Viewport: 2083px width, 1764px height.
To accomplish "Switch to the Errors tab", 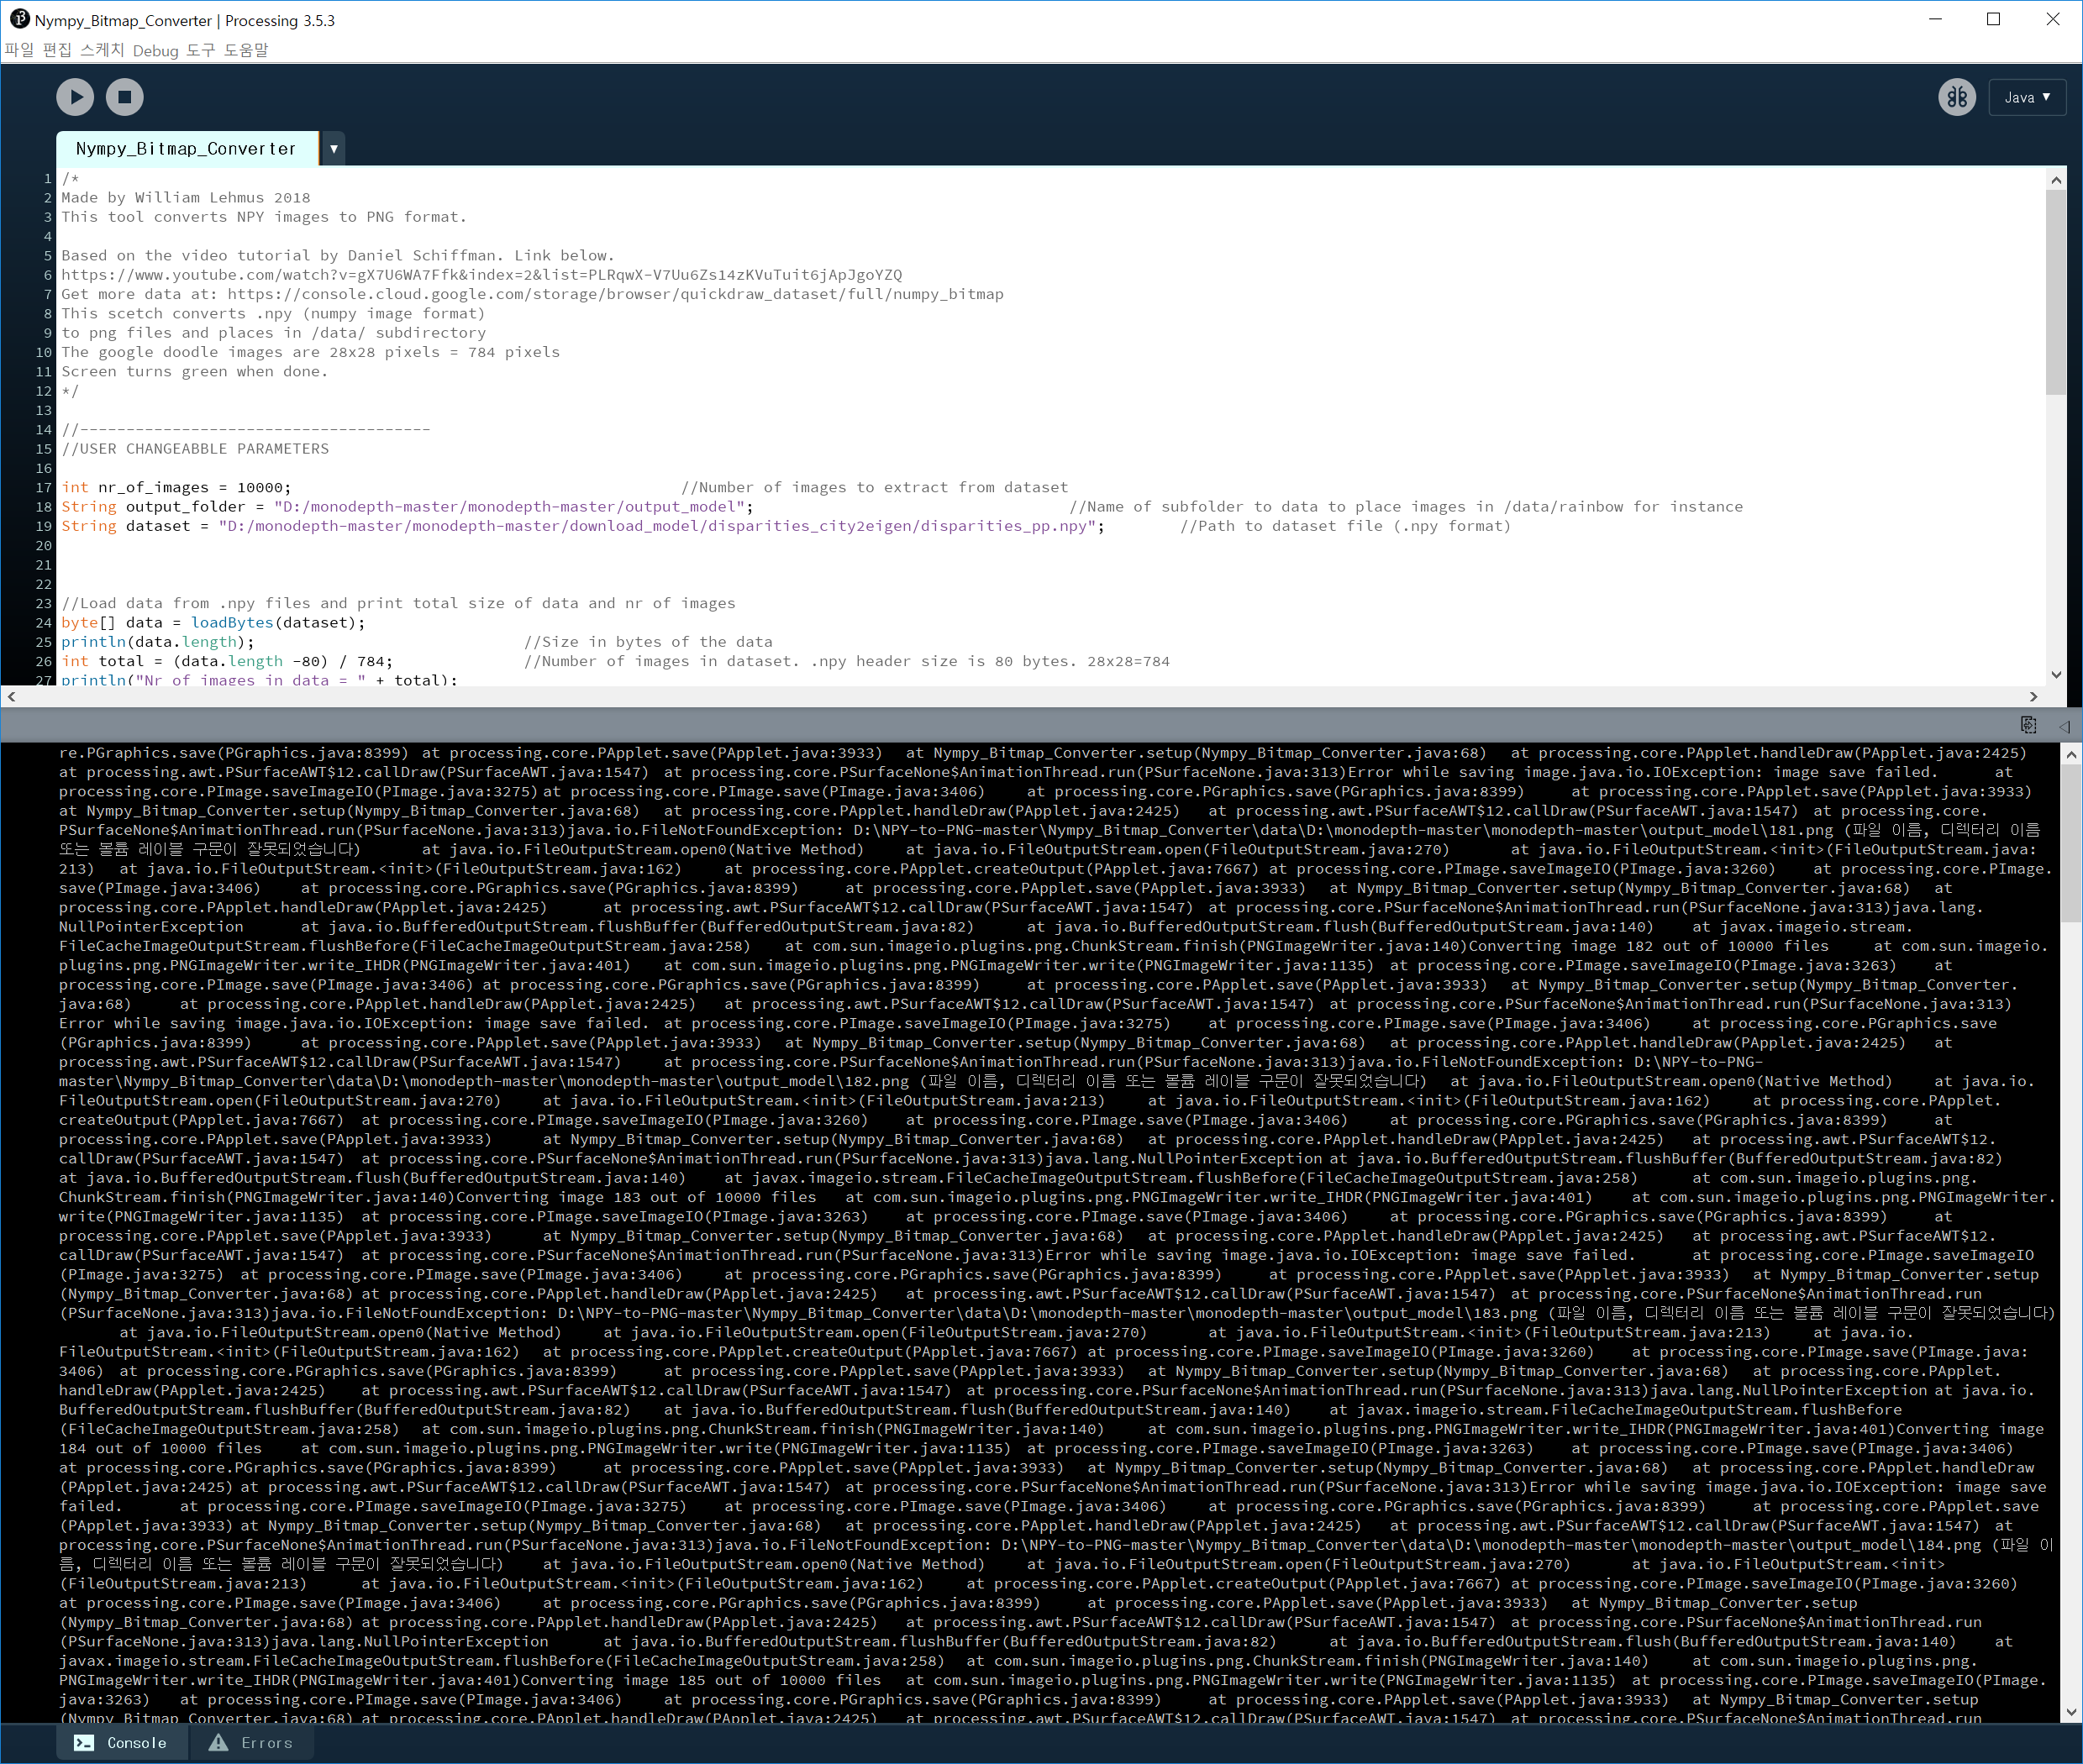I will pos(251,1743).
